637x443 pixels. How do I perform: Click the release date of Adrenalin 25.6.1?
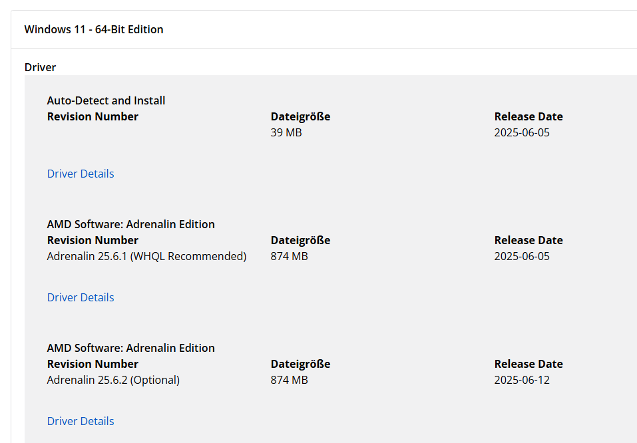[522, 256]
